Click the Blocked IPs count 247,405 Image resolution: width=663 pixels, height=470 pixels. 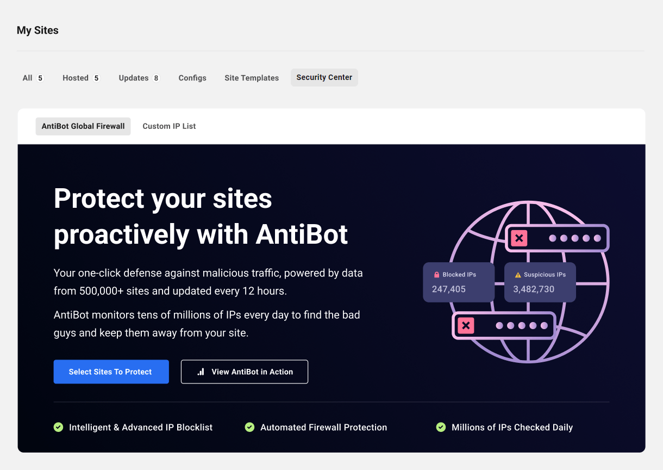point(449,289)
